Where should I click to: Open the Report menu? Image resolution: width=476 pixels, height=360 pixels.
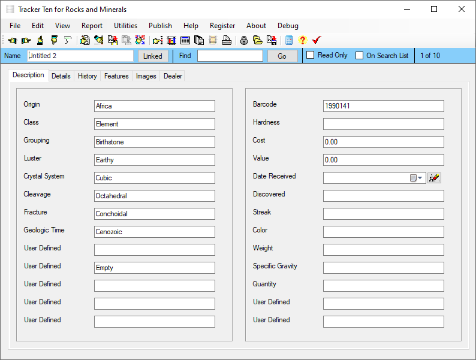(x=92, y=26)
